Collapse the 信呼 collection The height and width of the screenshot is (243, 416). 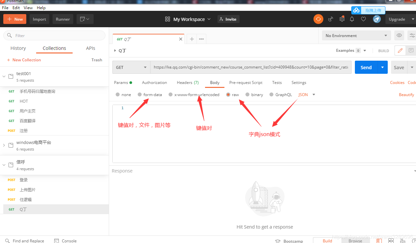[x=4, y=165]
